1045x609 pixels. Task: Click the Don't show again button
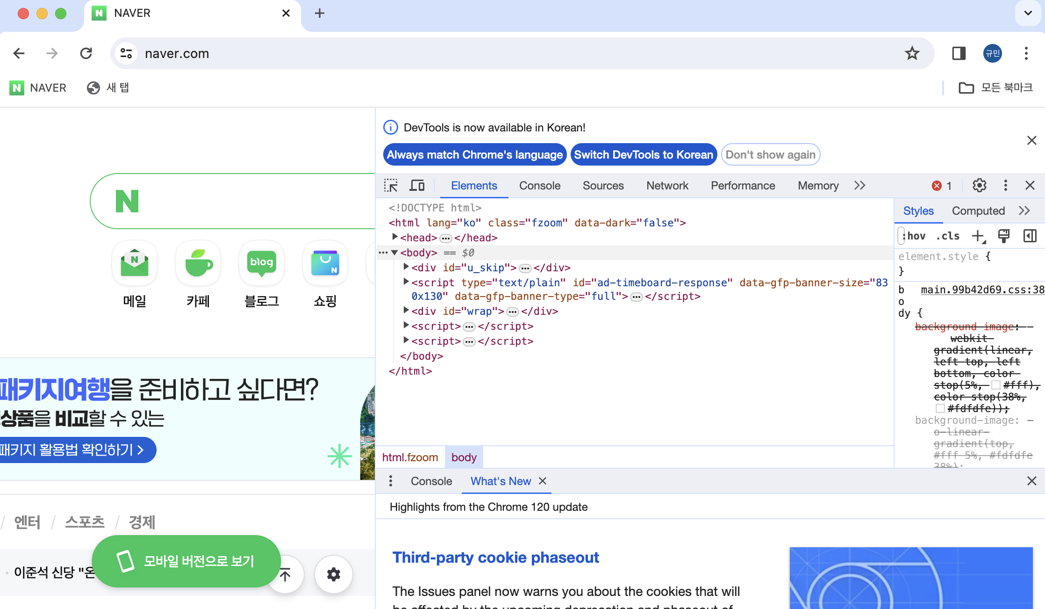point(770,155)
